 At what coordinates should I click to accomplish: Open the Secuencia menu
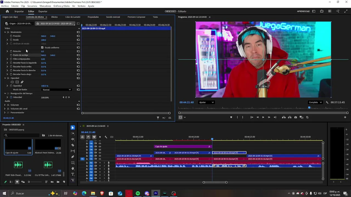click(32, 6)
